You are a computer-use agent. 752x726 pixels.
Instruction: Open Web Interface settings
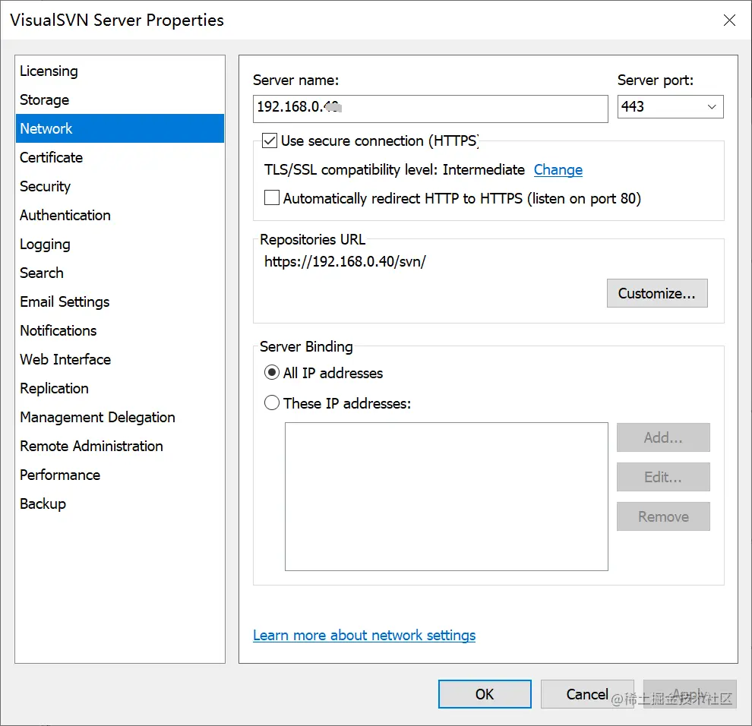(120, 359)
